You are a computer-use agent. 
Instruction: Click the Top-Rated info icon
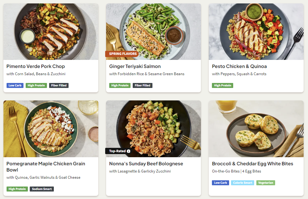pos(128,151)
